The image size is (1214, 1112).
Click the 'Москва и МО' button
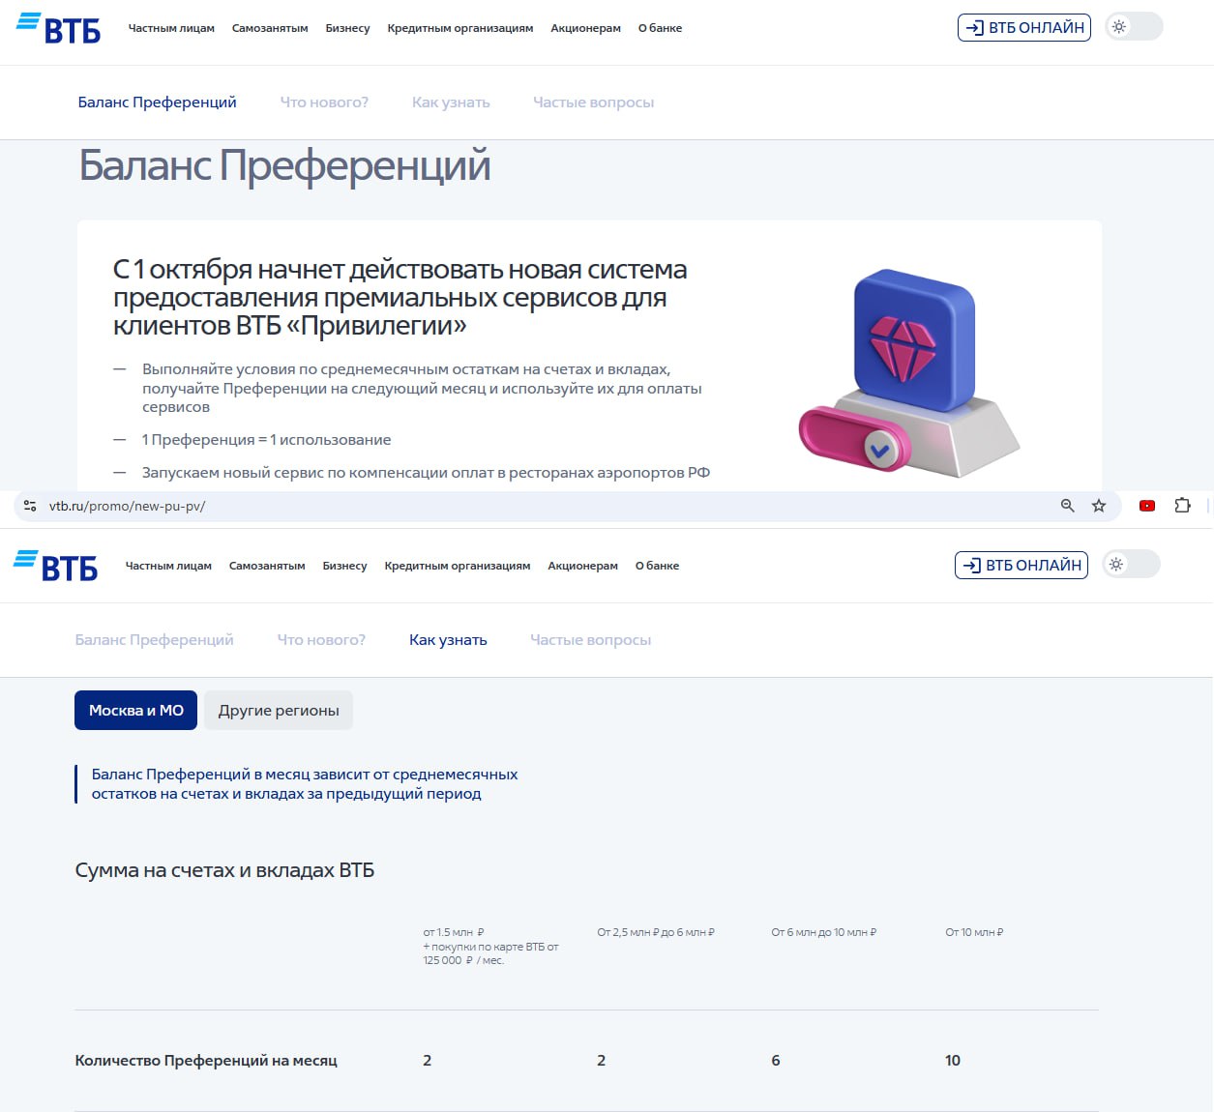click(135, 711)
